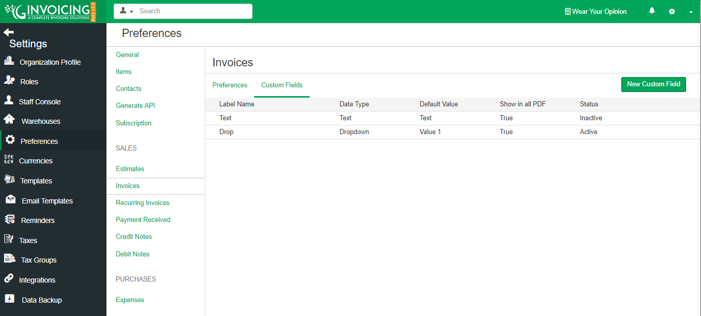
Task: Click the Inactive status cell
Action: point(591,118)
